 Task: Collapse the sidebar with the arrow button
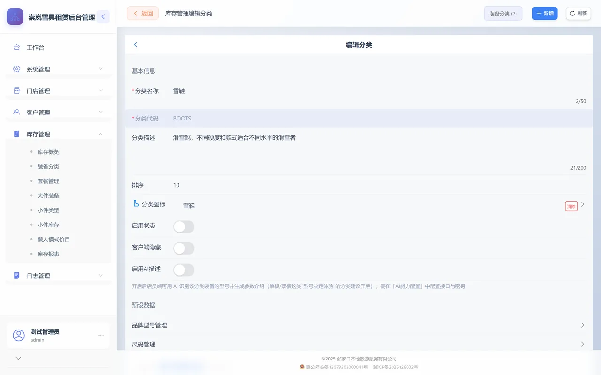(x=103, y=17)
